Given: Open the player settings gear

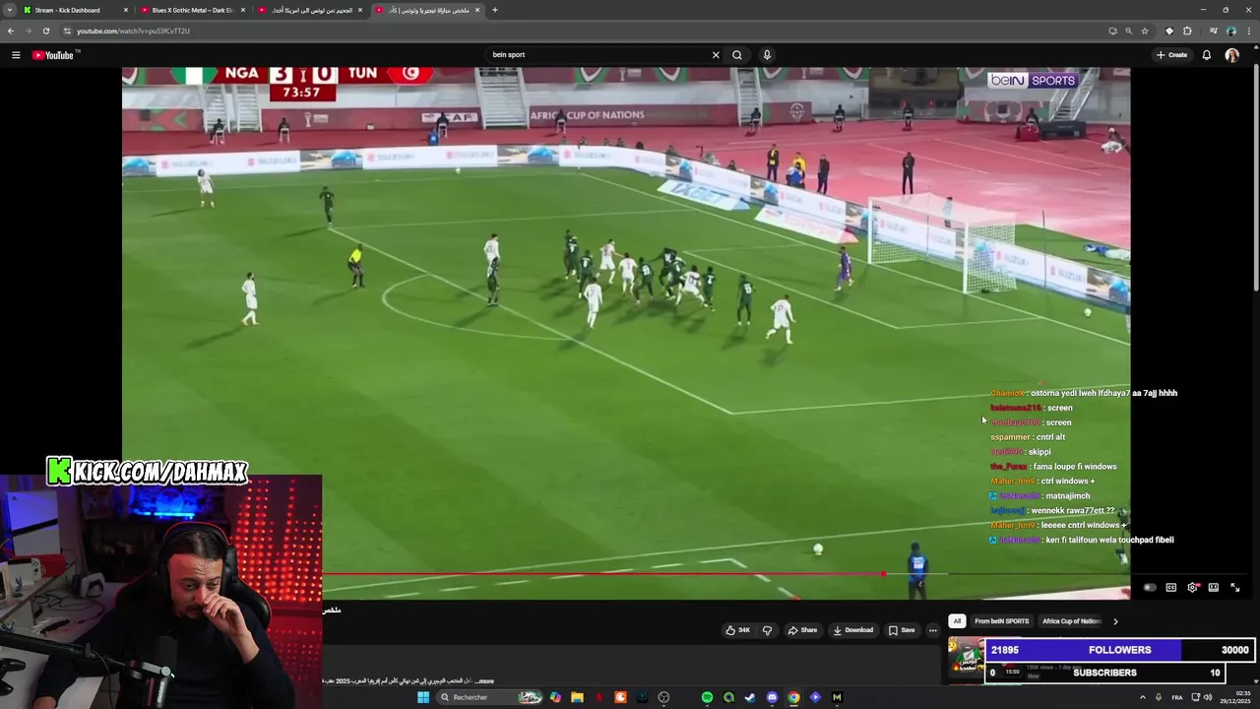Looking at the screenshot, I should pyautogui.click(x=1192, y=588).
